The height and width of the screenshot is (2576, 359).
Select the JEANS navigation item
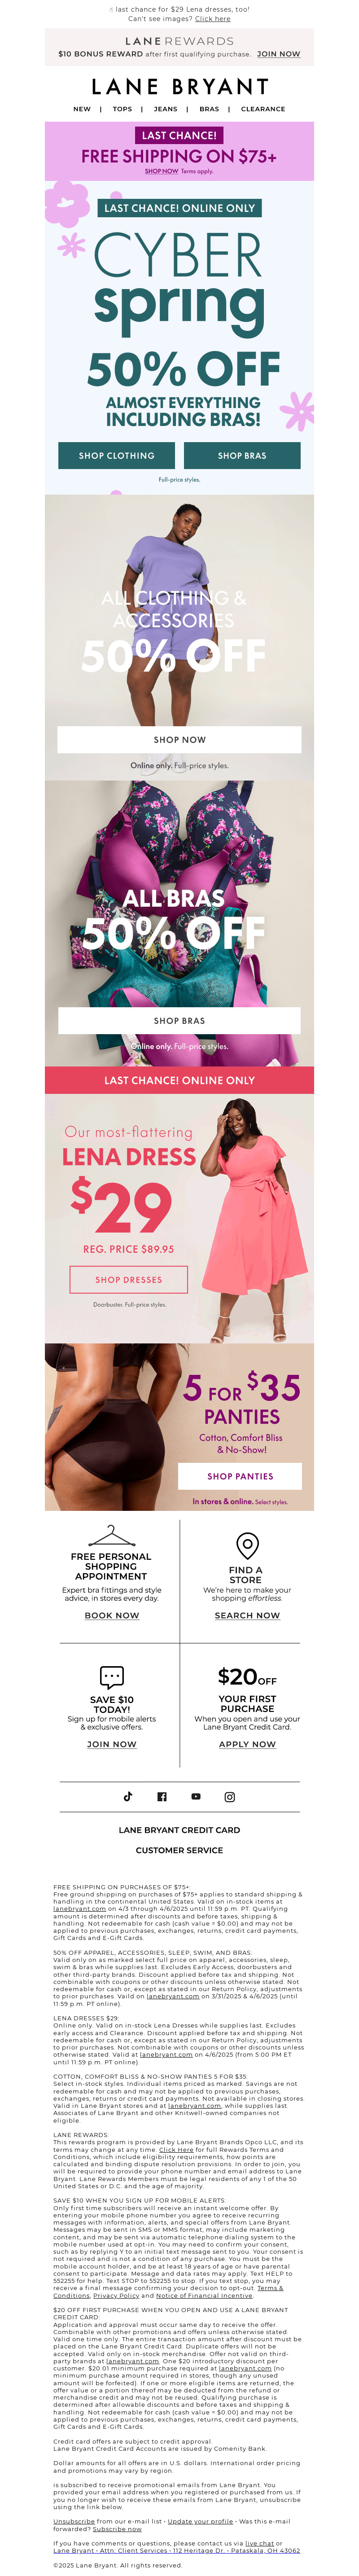pos(166,109)
